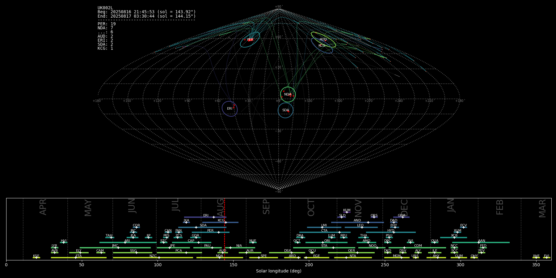Click the MON shower bar in timeline
The height and width of the screenshot is (278, 556).
pos(397,258)
